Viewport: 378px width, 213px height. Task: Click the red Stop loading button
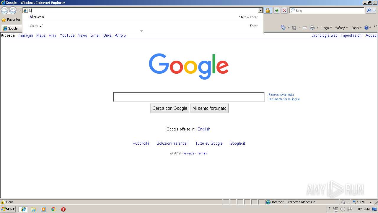284,10
